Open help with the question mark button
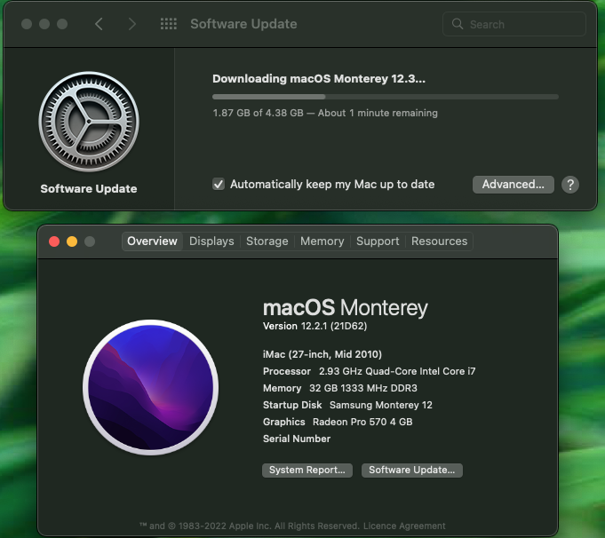The height and width of the screenshot is (538, 605). [x=569, y=185]
